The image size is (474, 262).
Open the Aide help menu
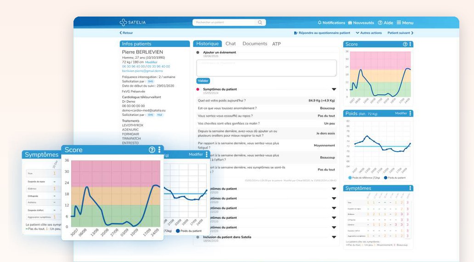click(x=385, y=23)
